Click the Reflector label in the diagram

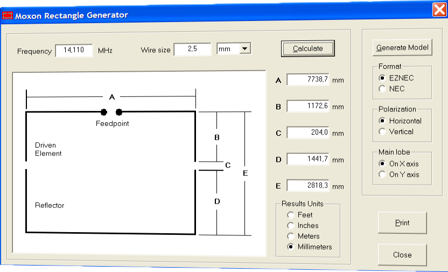coord(50,205)
